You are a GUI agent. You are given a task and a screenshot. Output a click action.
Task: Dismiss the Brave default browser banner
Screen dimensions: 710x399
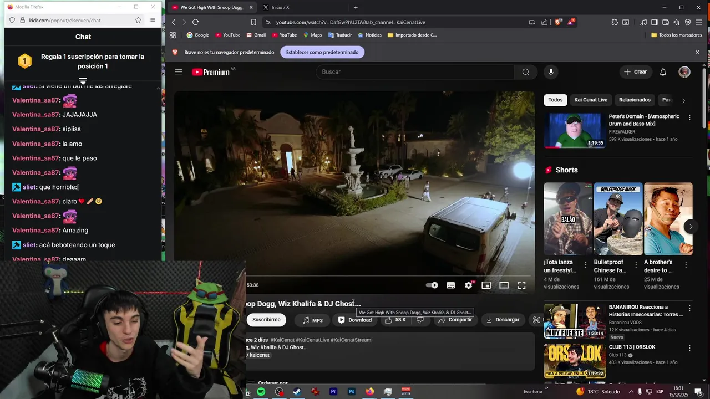pyautogui.click(x=697, y=52)
